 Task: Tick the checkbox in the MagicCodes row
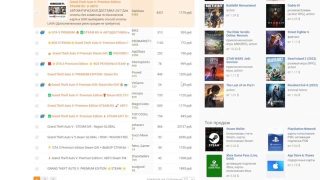[x=36, y=105]
